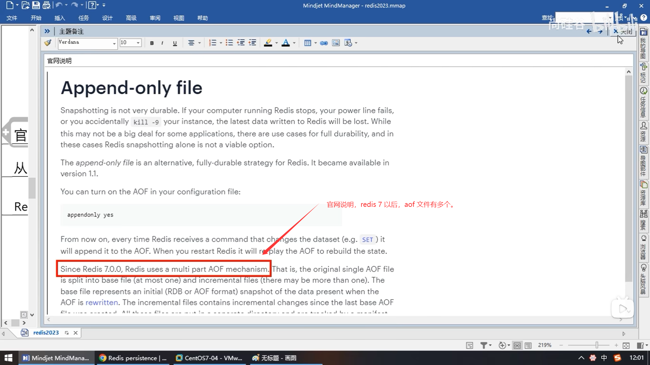Insert a hyperlink using the link icon
This screenshot has height=365, width=650.
click(x=324, y=43)
